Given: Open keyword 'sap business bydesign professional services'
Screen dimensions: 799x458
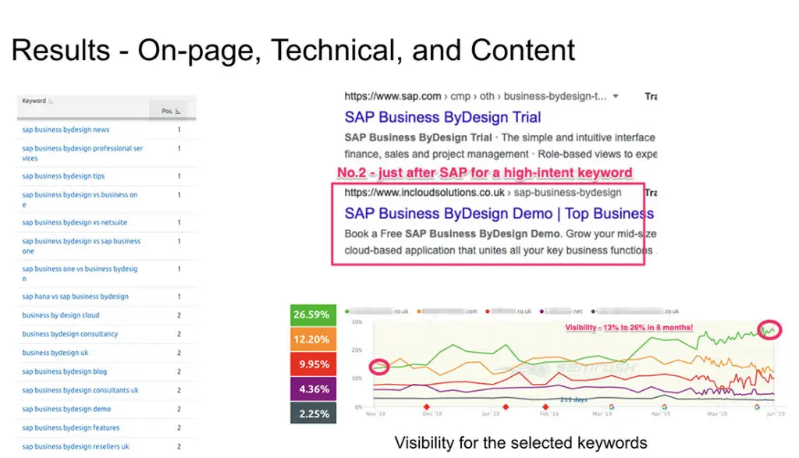Looking at the screenshot, I should [82, 154].
